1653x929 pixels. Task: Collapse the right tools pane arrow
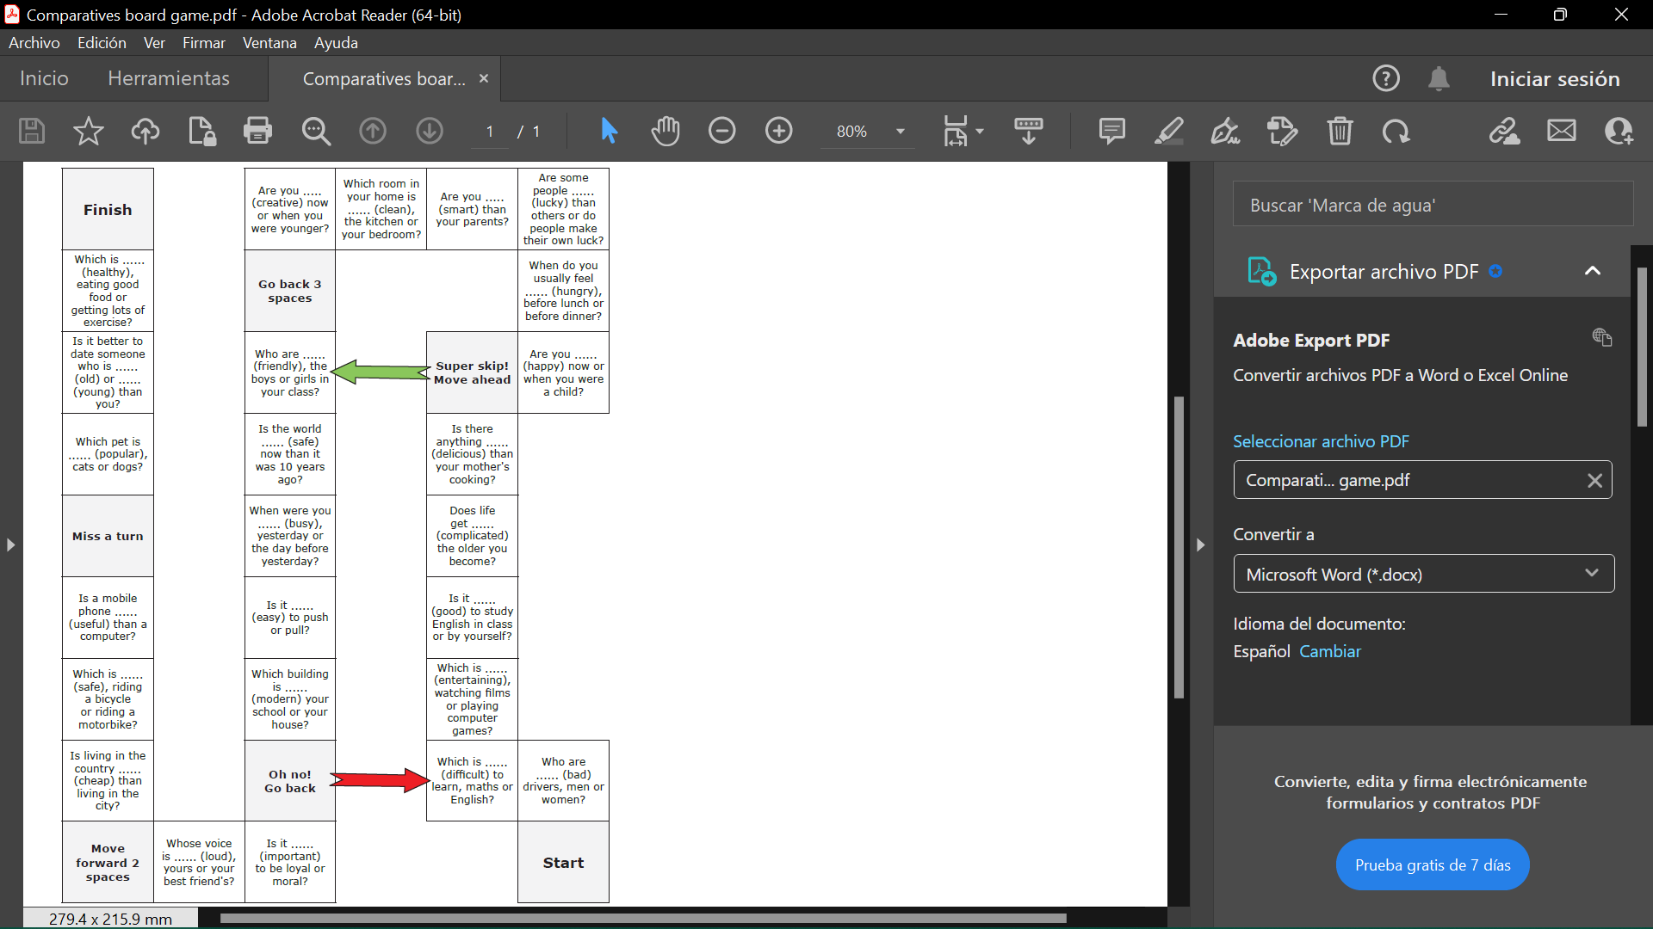pyautogui.click(x=1200, y=544)
